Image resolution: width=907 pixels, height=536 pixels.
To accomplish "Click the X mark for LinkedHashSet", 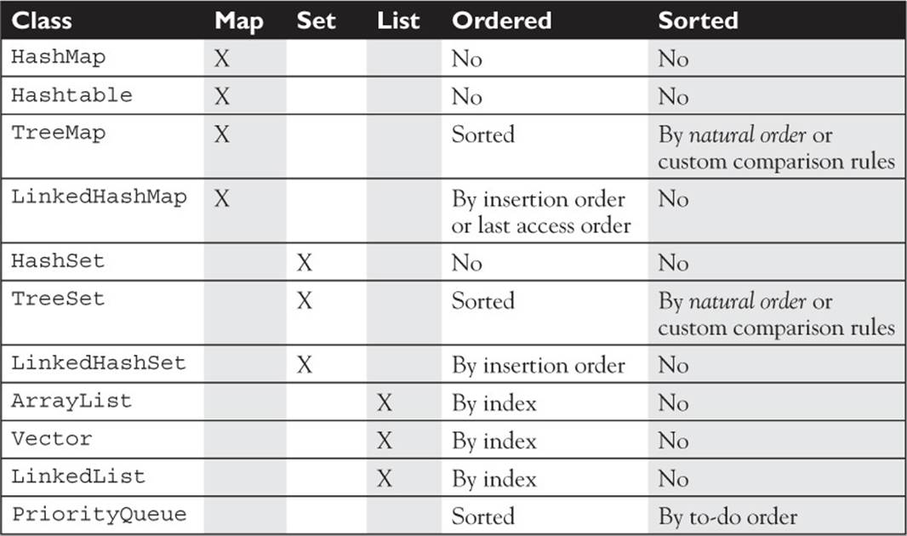I will 305,364.
